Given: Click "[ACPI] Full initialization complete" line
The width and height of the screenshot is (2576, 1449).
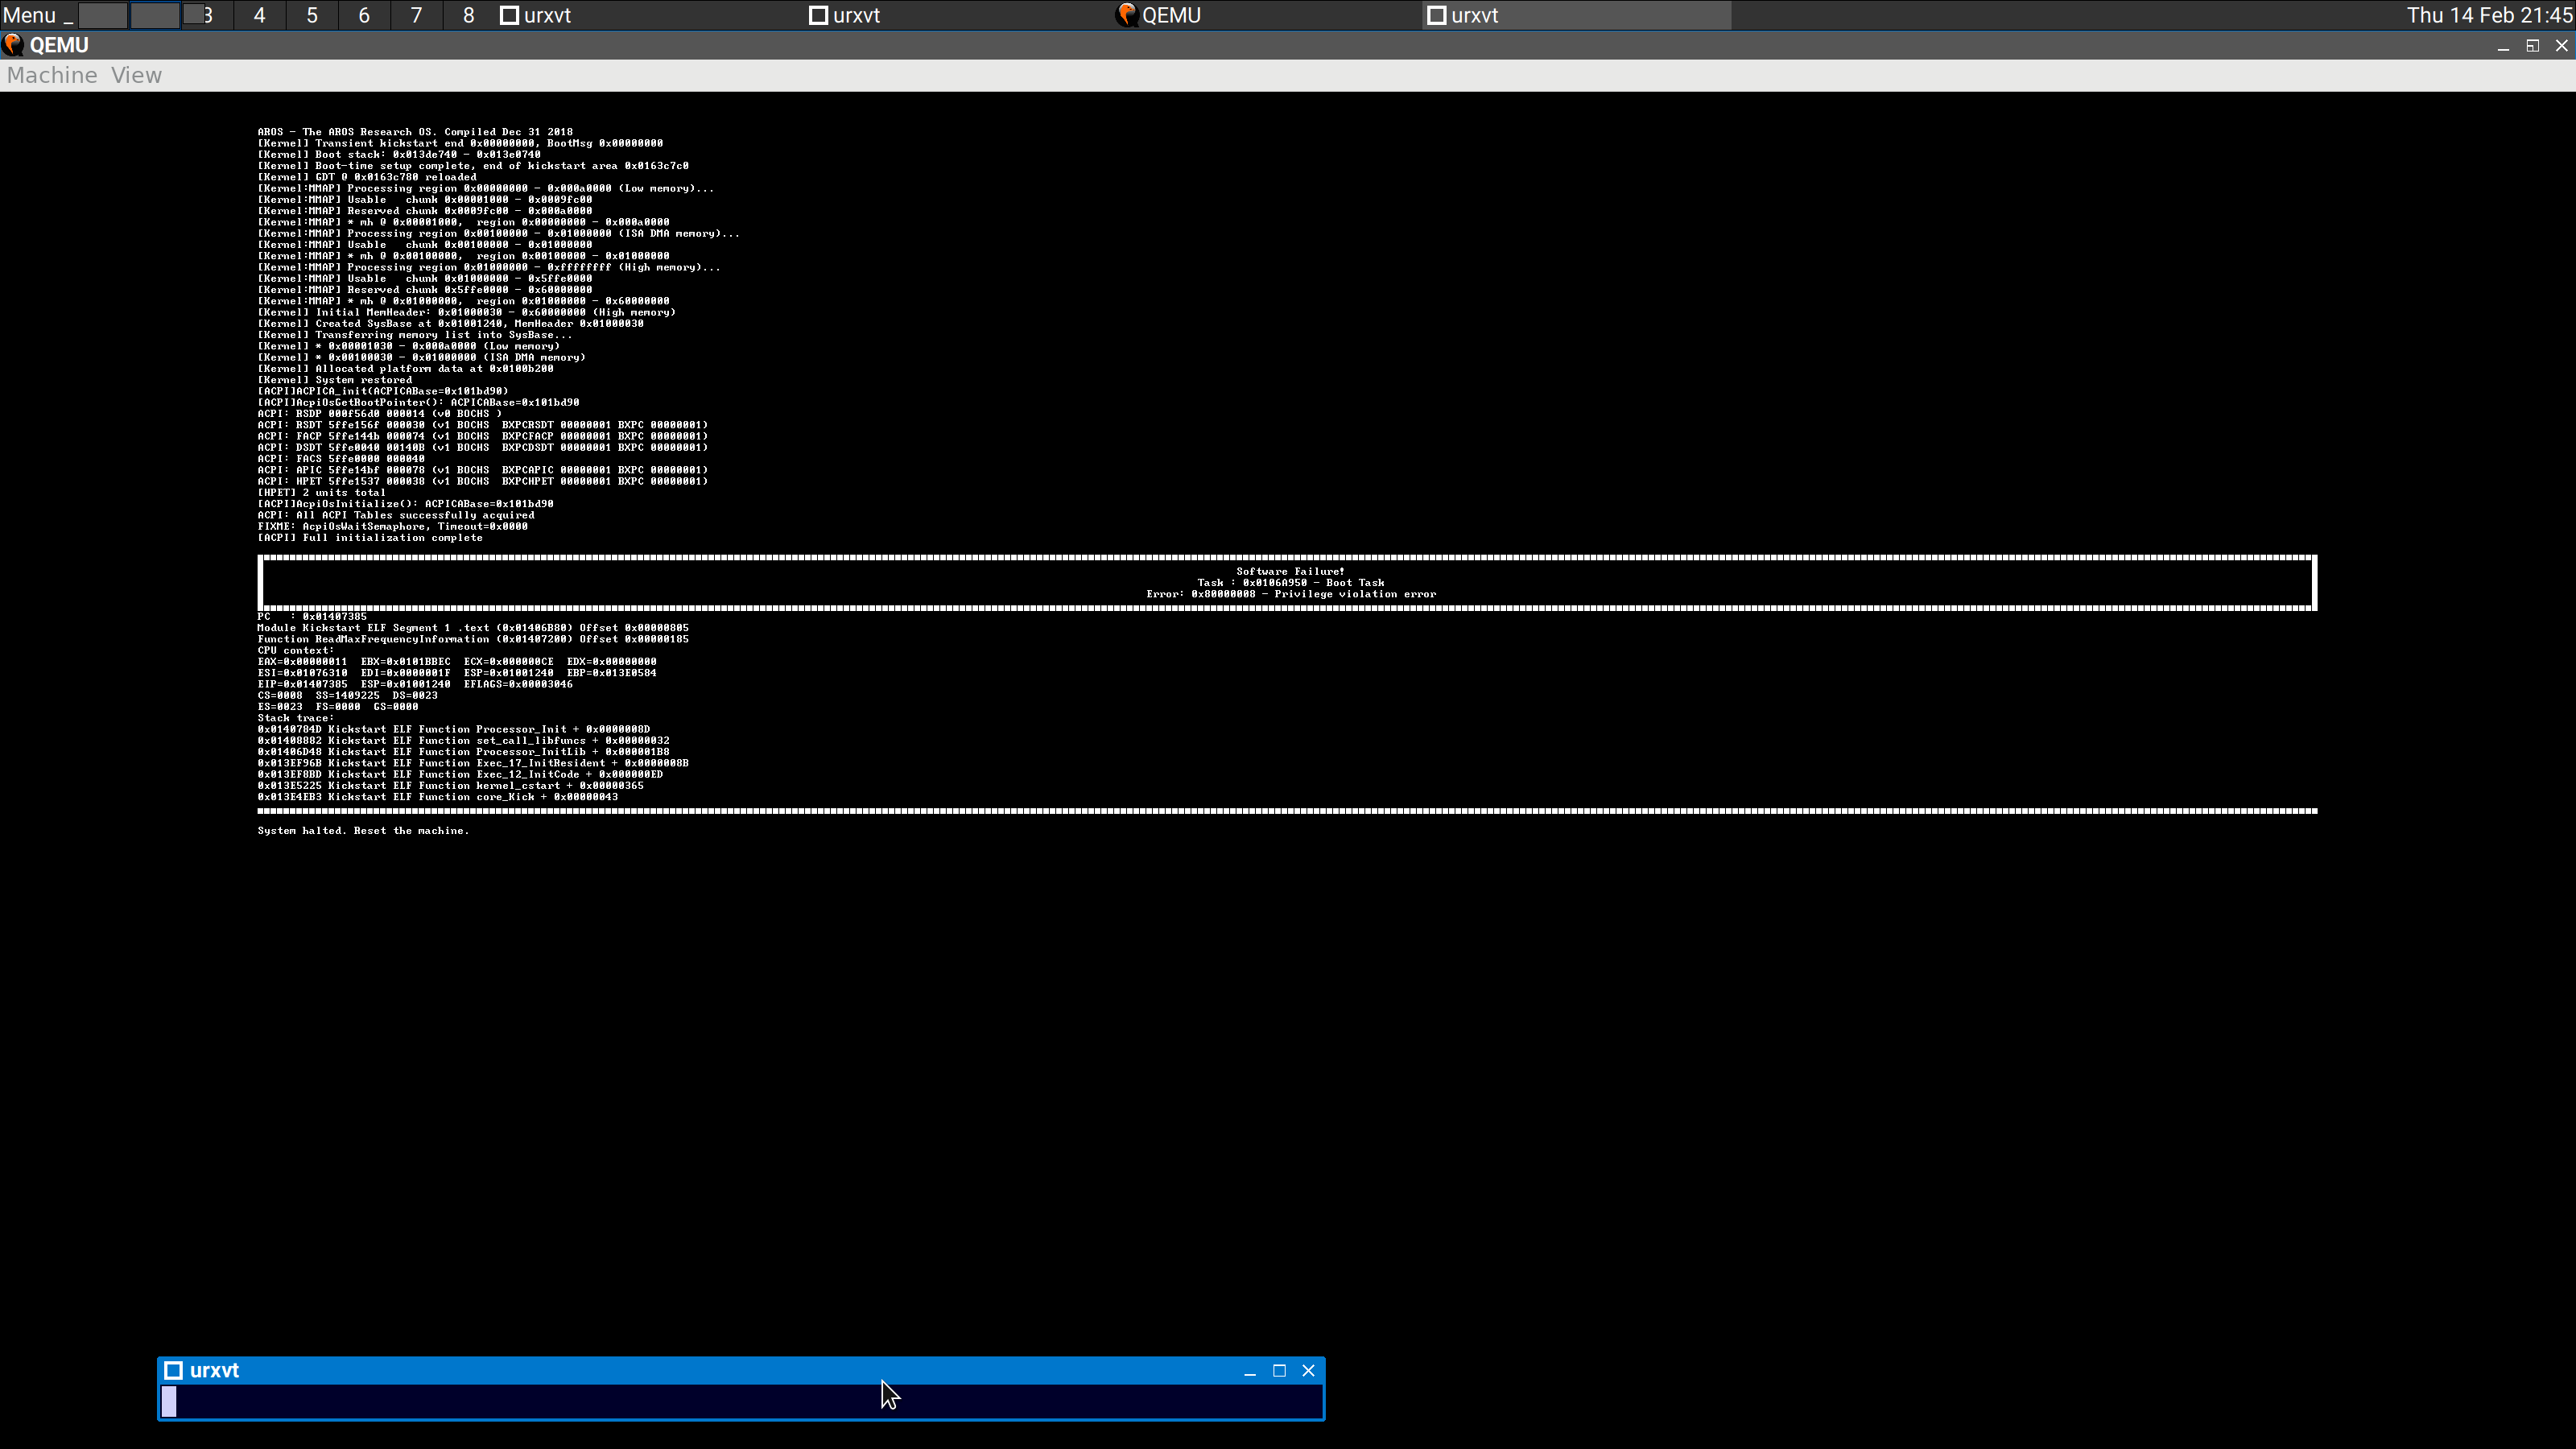Looking at the screenshot, I should 370,538.
